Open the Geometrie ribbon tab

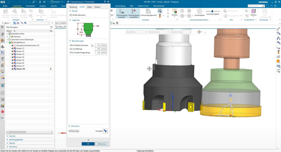coord(30,6)
